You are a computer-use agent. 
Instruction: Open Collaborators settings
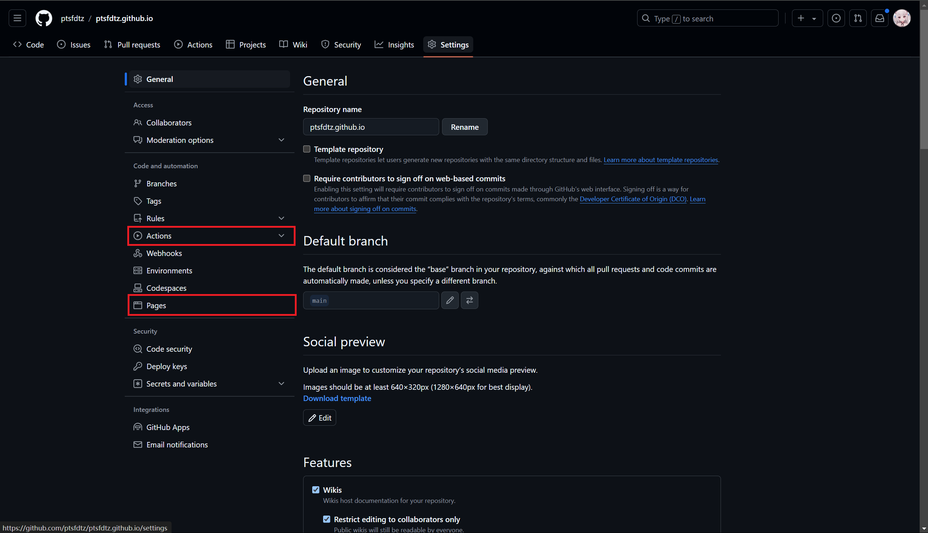pyautogui.click(x=209, y=123)
